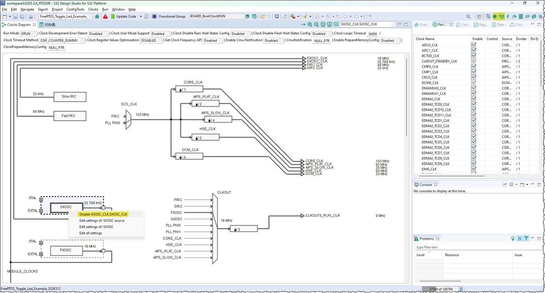The height and width of the screenshot is (293, 545).
Task: Select the Slow IRC block
Action: [69, 97]
